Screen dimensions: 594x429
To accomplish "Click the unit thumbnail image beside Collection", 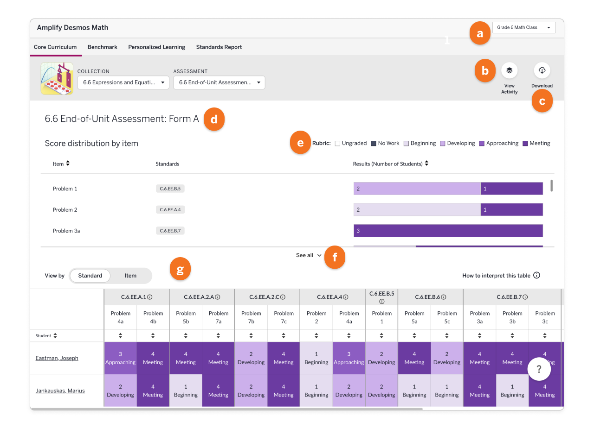I will [x=57, y=78].
